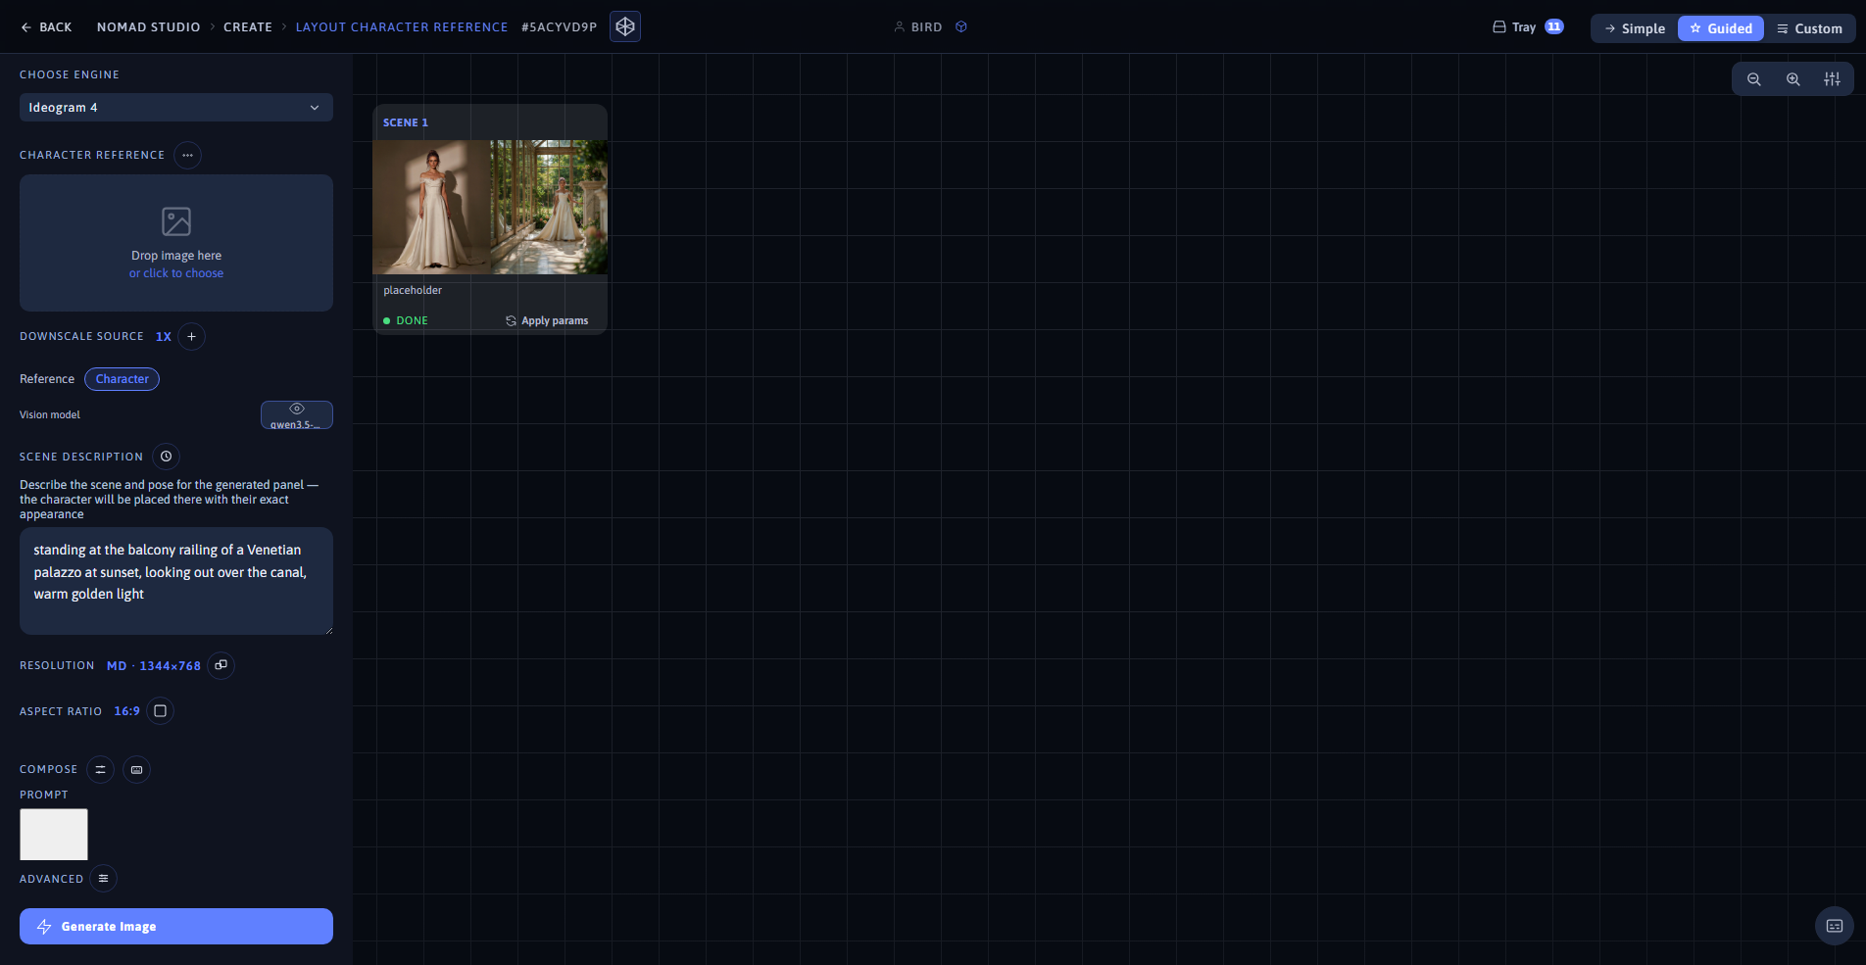Open the Tray with 11 items

click(1527, 27)
